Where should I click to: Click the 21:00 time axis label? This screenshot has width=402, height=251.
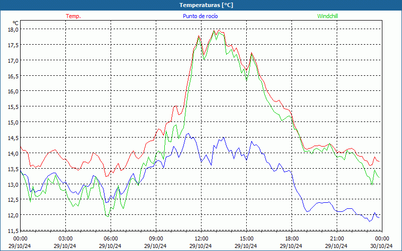coord(337,238)
